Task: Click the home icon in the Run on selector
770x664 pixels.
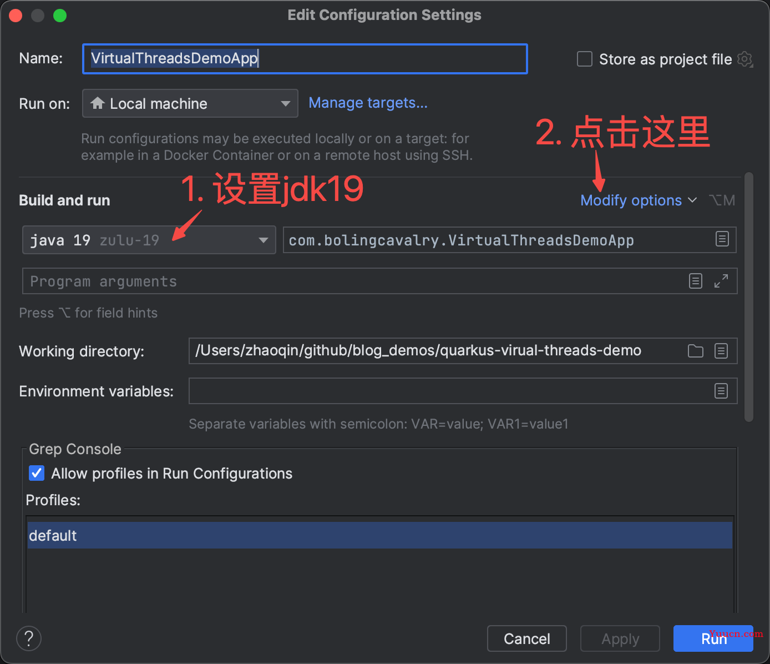Action: 98,103
